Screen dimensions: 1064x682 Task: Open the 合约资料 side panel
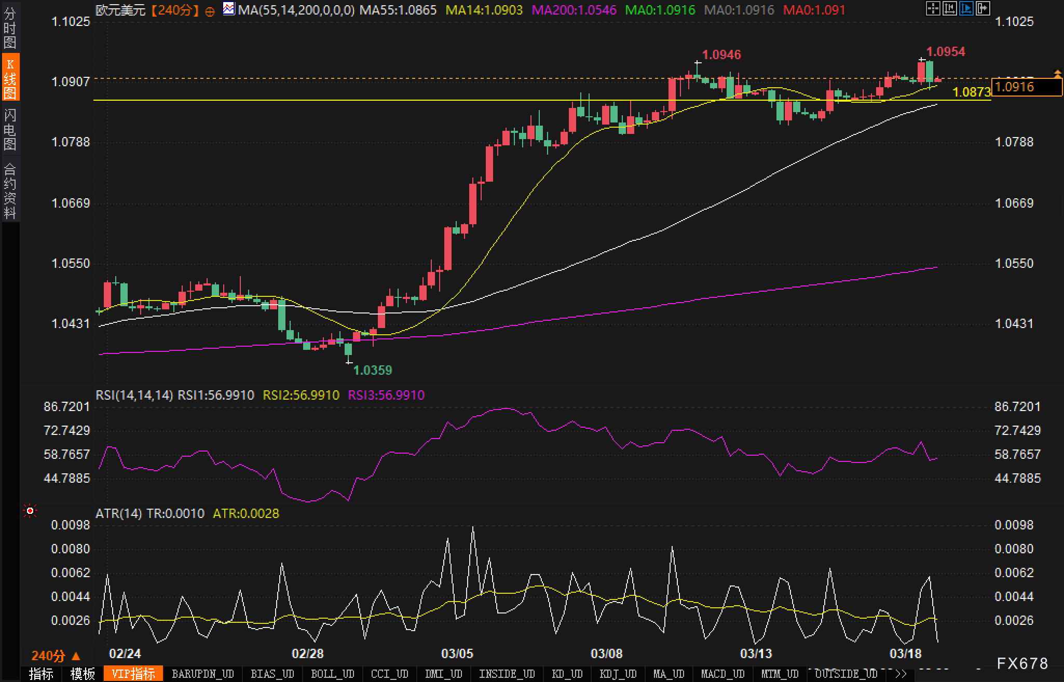pyautogui.click(x=10, y=190)
